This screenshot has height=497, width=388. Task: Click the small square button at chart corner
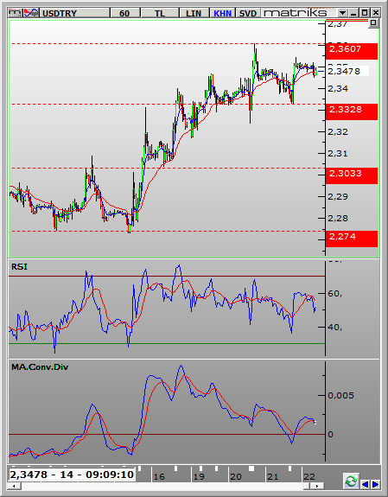[x=373, y=23]
